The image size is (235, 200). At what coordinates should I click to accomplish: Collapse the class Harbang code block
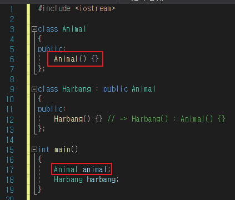[x=34, y=89]
